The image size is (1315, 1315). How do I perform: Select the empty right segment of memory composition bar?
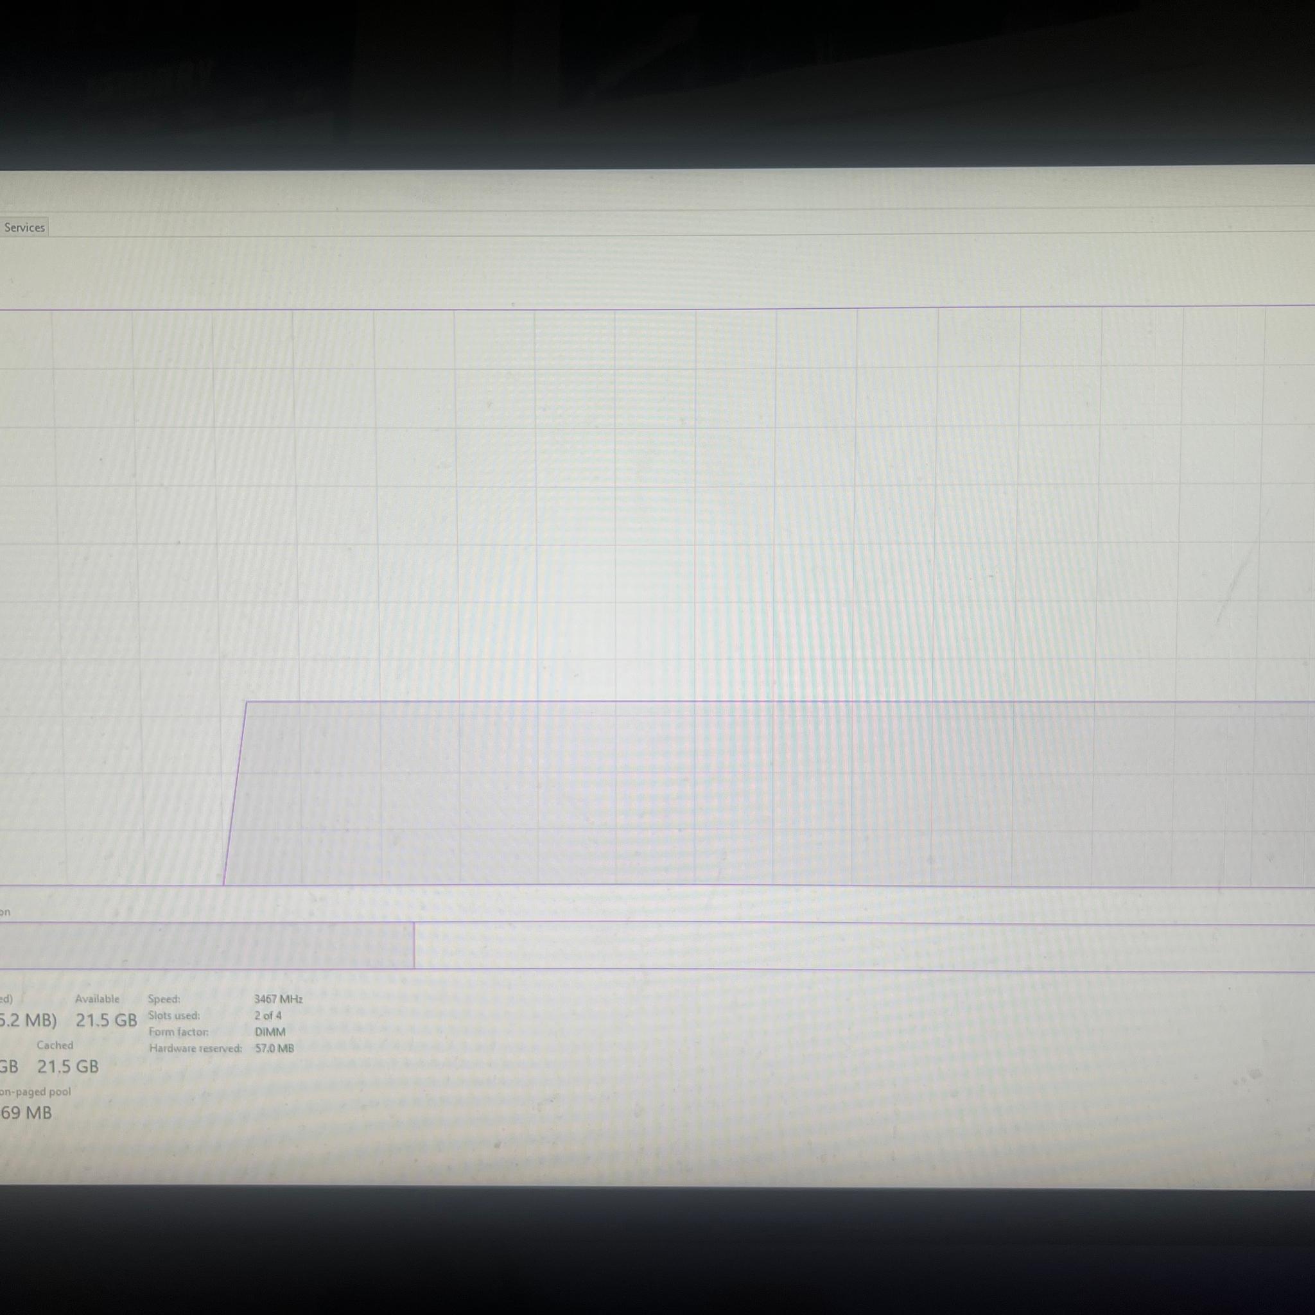click(x=864, y=946)
